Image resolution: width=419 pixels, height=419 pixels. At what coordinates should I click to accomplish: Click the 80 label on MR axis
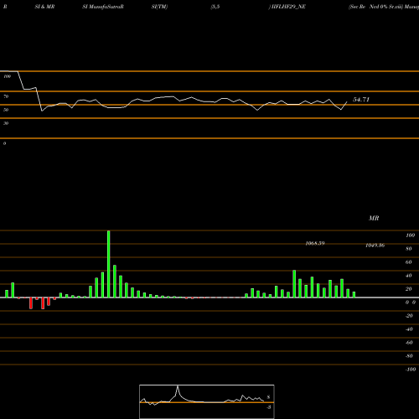pyautogui.click(x=409, y=249)
